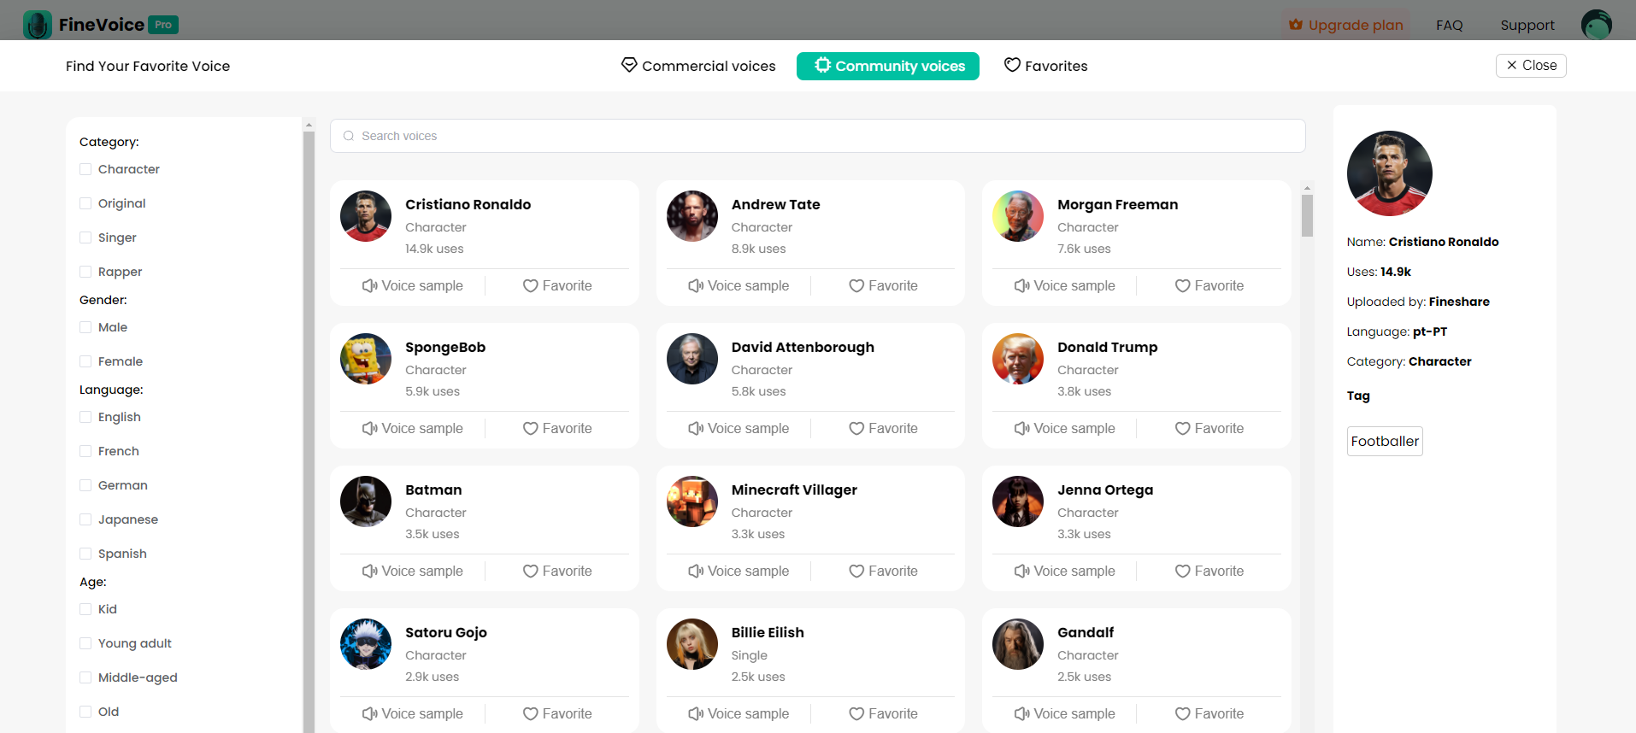Click heart icon on Morgan Freeman card

[x=1182, y=285]
